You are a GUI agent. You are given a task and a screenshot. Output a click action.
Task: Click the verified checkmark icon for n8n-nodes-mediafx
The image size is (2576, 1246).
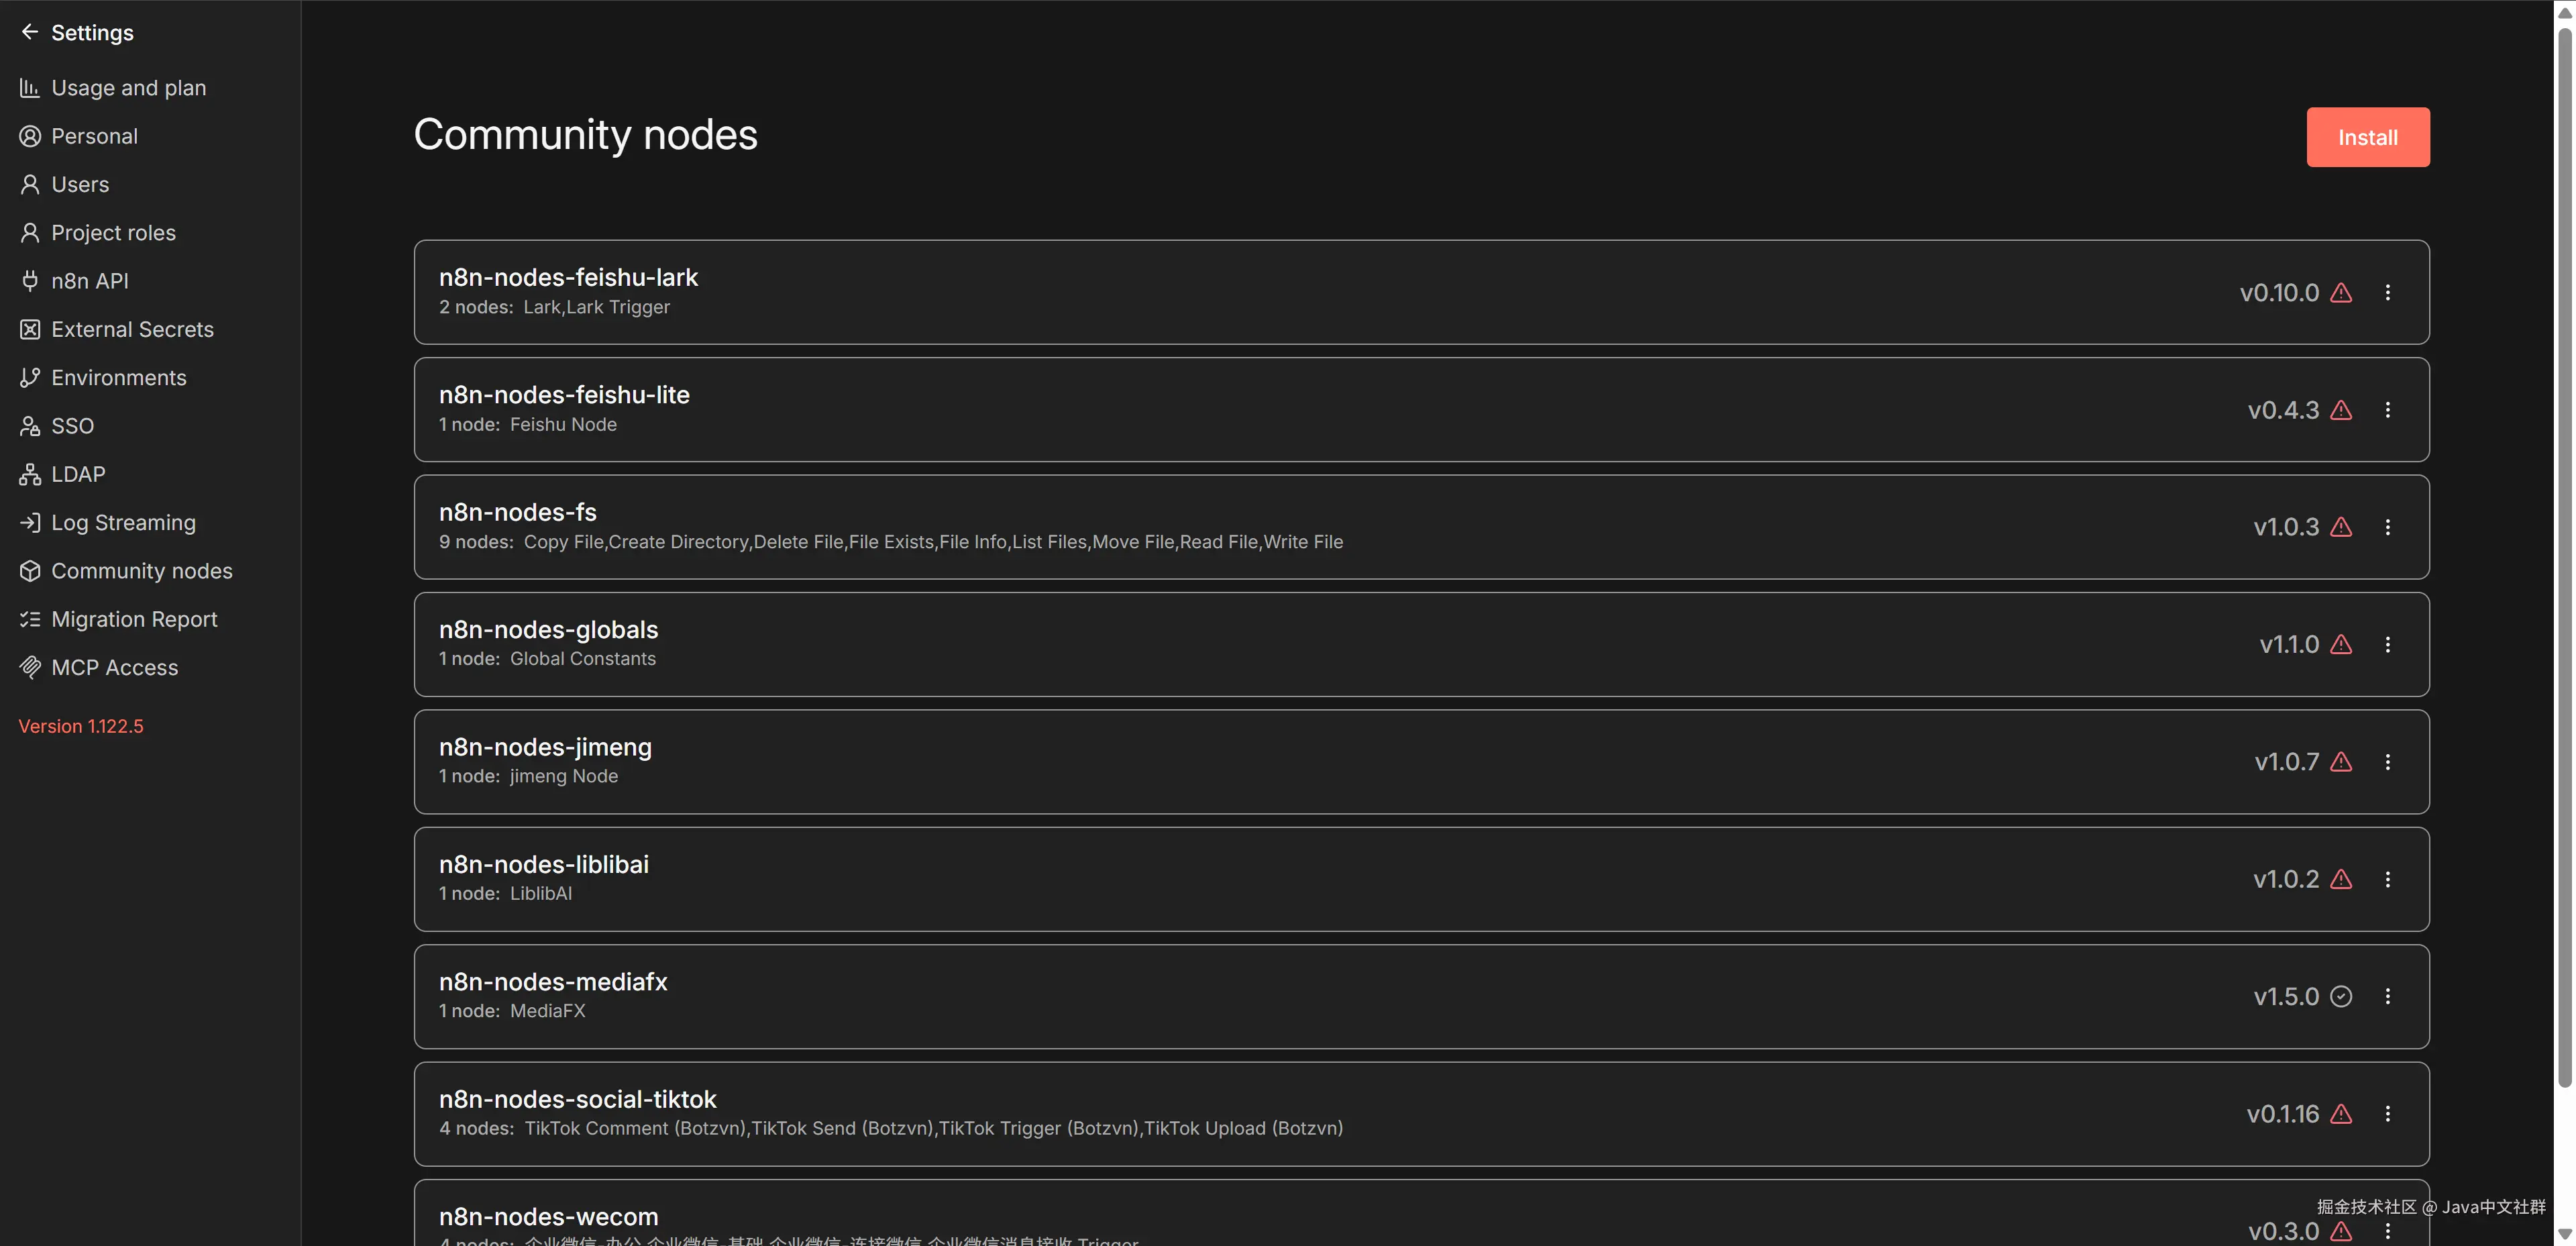(2341, 996)
